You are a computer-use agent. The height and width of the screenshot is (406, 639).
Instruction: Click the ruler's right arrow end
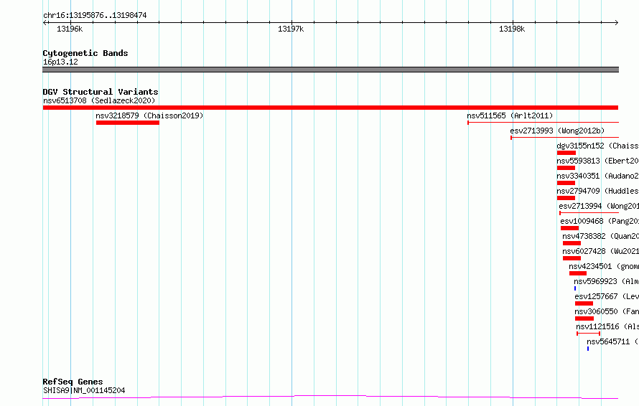[616, 23]
